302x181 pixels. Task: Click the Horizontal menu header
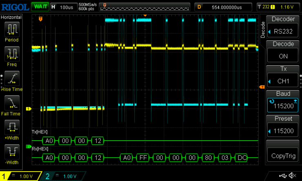(11, 17)
